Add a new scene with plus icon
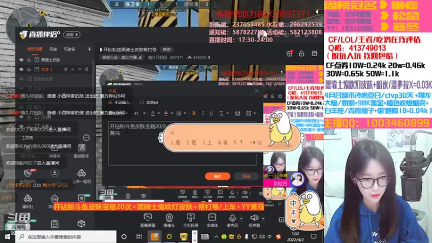This screenshot has width=432, height=243. coord(89,49)
